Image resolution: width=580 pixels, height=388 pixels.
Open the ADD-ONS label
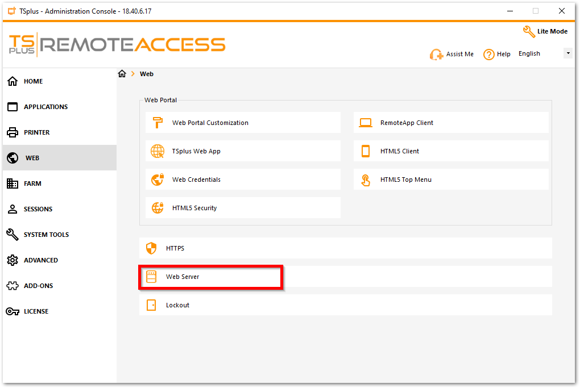pos(39,286)
